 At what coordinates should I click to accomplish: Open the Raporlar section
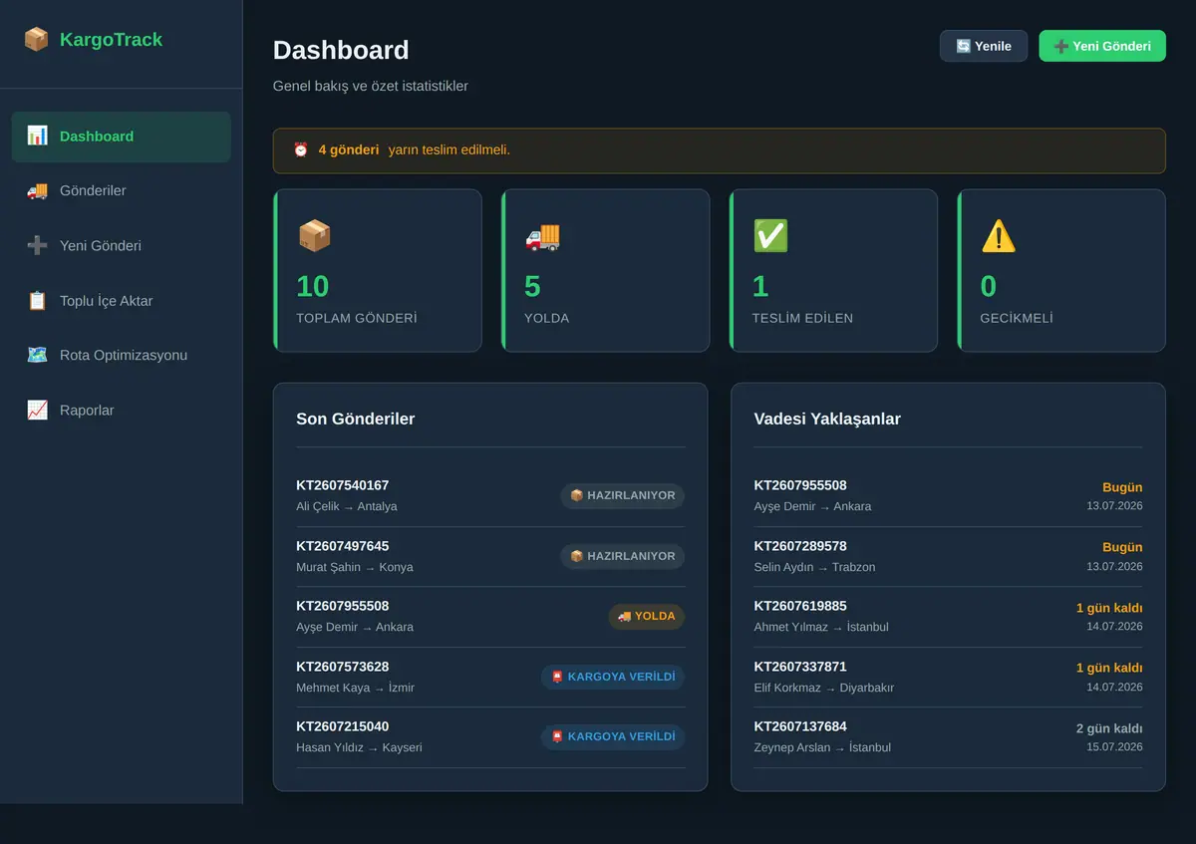[x=122, y=411]
